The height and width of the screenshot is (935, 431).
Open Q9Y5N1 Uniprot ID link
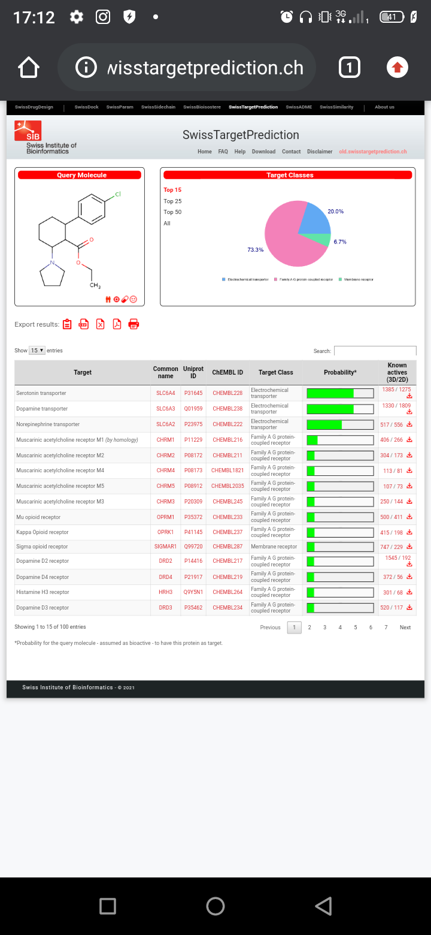[193, 592]
